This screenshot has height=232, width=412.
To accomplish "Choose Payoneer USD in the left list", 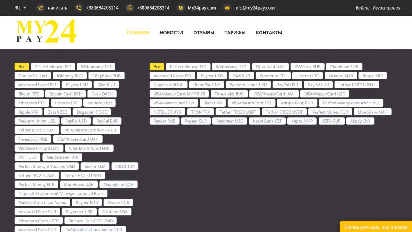I will (79, 212).
